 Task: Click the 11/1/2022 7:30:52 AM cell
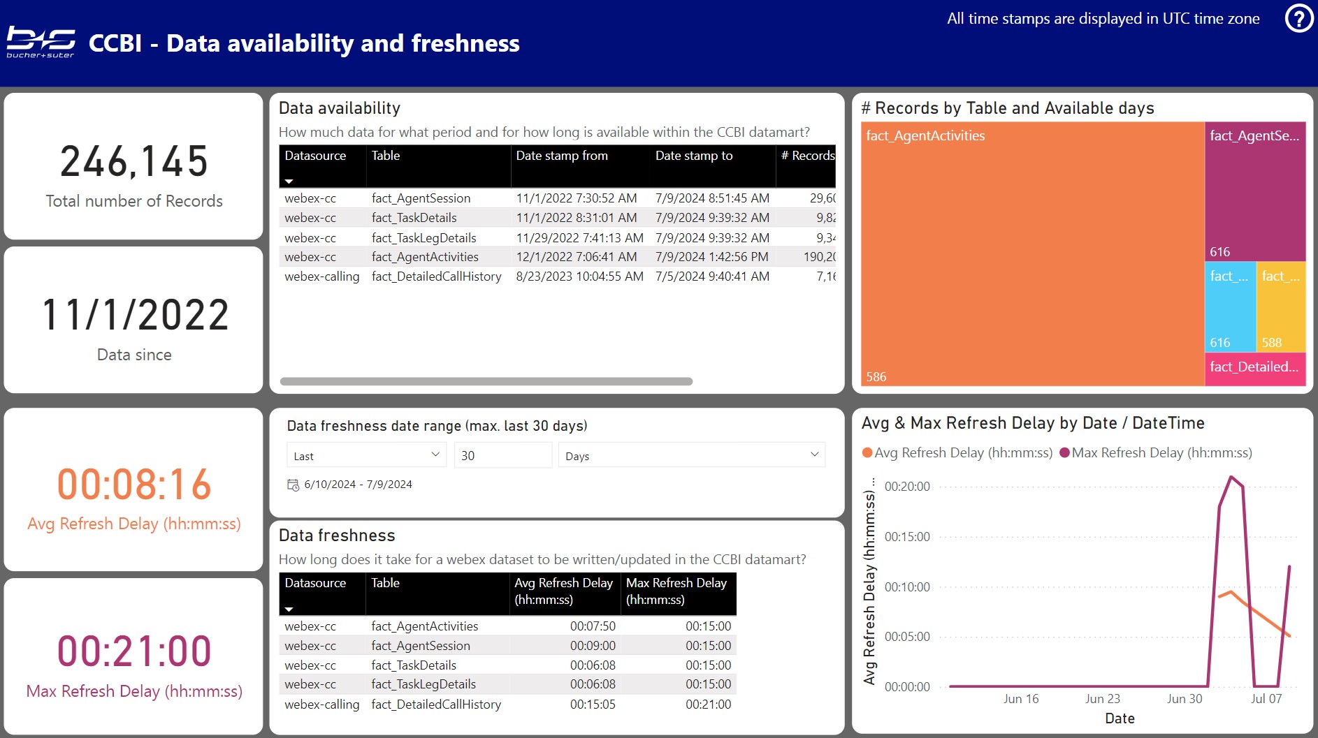(x=577, y=198)
